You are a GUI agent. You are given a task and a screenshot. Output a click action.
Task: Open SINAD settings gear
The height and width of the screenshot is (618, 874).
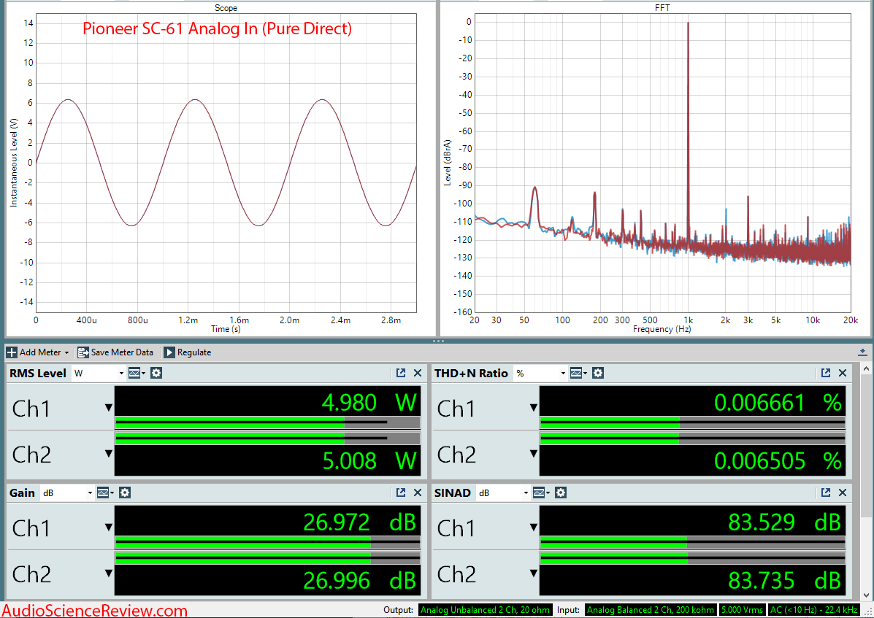coord(561,493)
